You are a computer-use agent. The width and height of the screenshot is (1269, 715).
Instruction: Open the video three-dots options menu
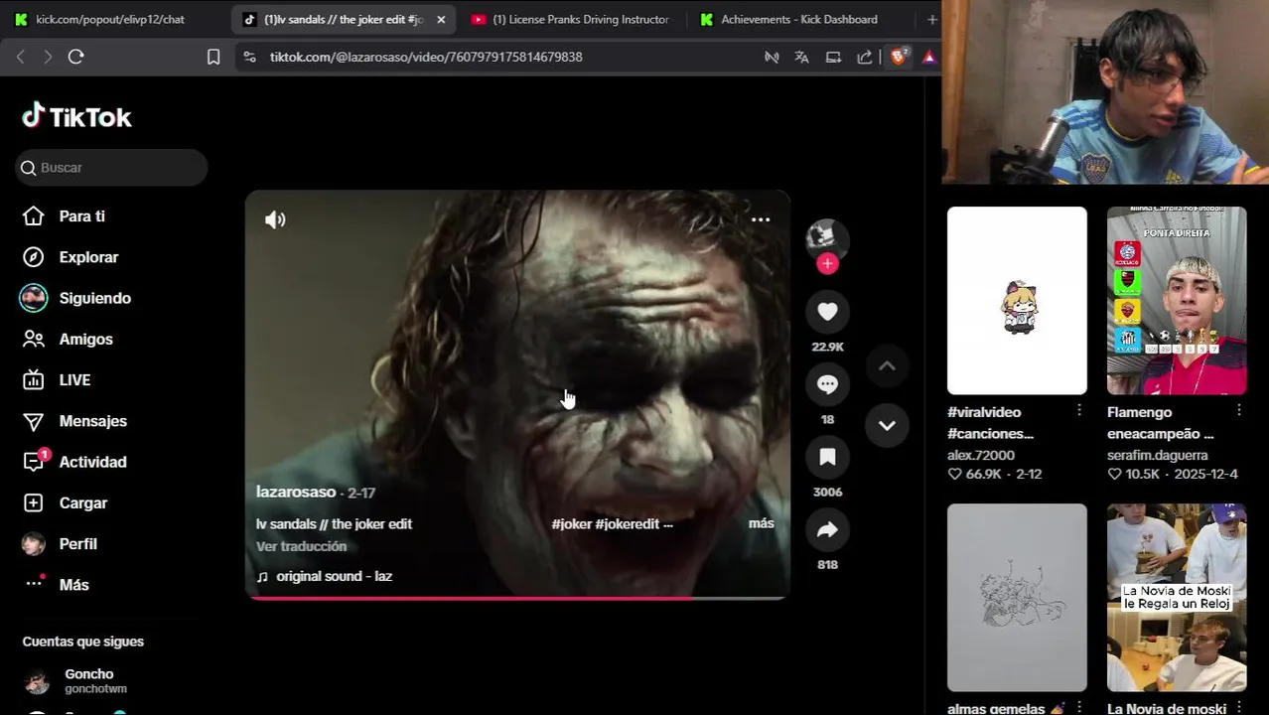tap(761, 220)
